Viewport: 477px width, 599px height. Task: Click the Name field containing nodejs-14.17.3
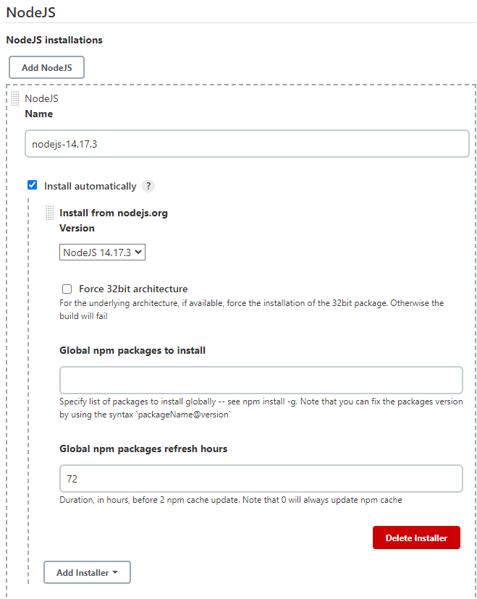click(x=247, y=144)
